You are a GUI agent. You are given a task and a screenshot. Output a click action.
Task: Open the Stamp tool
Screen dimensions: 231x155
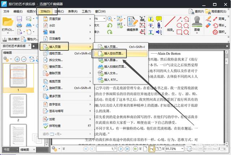pos(197,24)
